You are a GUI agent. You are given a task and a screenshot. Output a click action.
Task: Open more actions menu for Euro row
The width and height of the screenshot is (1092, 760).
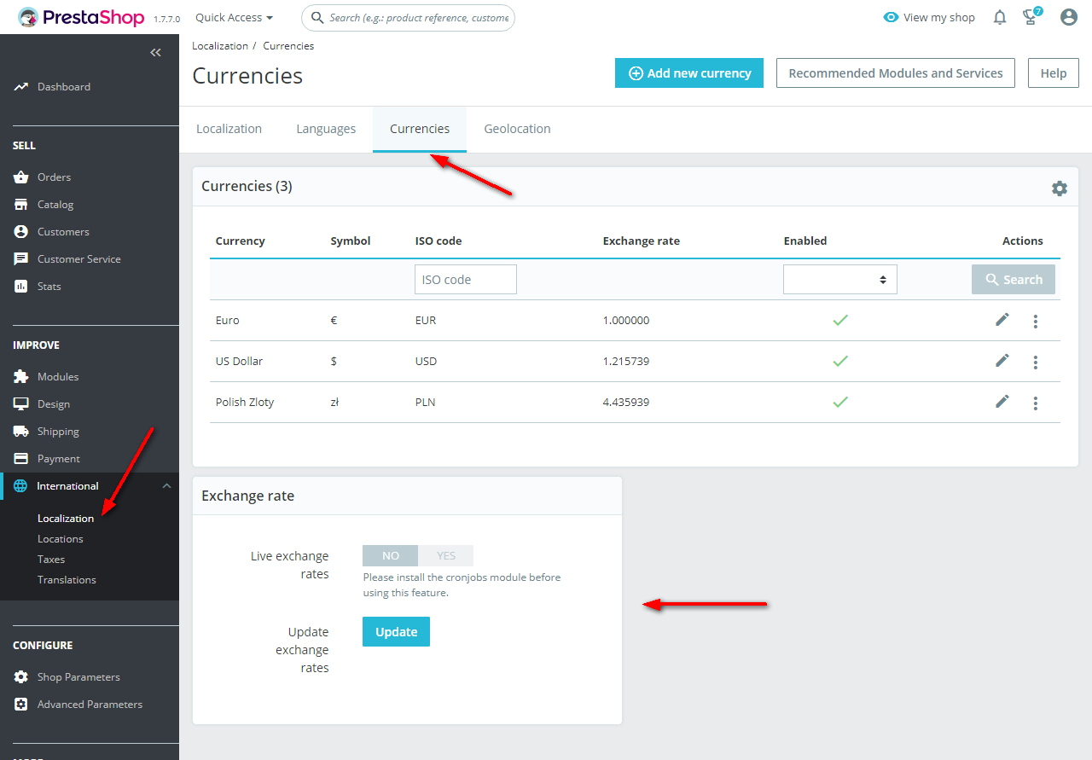click(1036, 321)
